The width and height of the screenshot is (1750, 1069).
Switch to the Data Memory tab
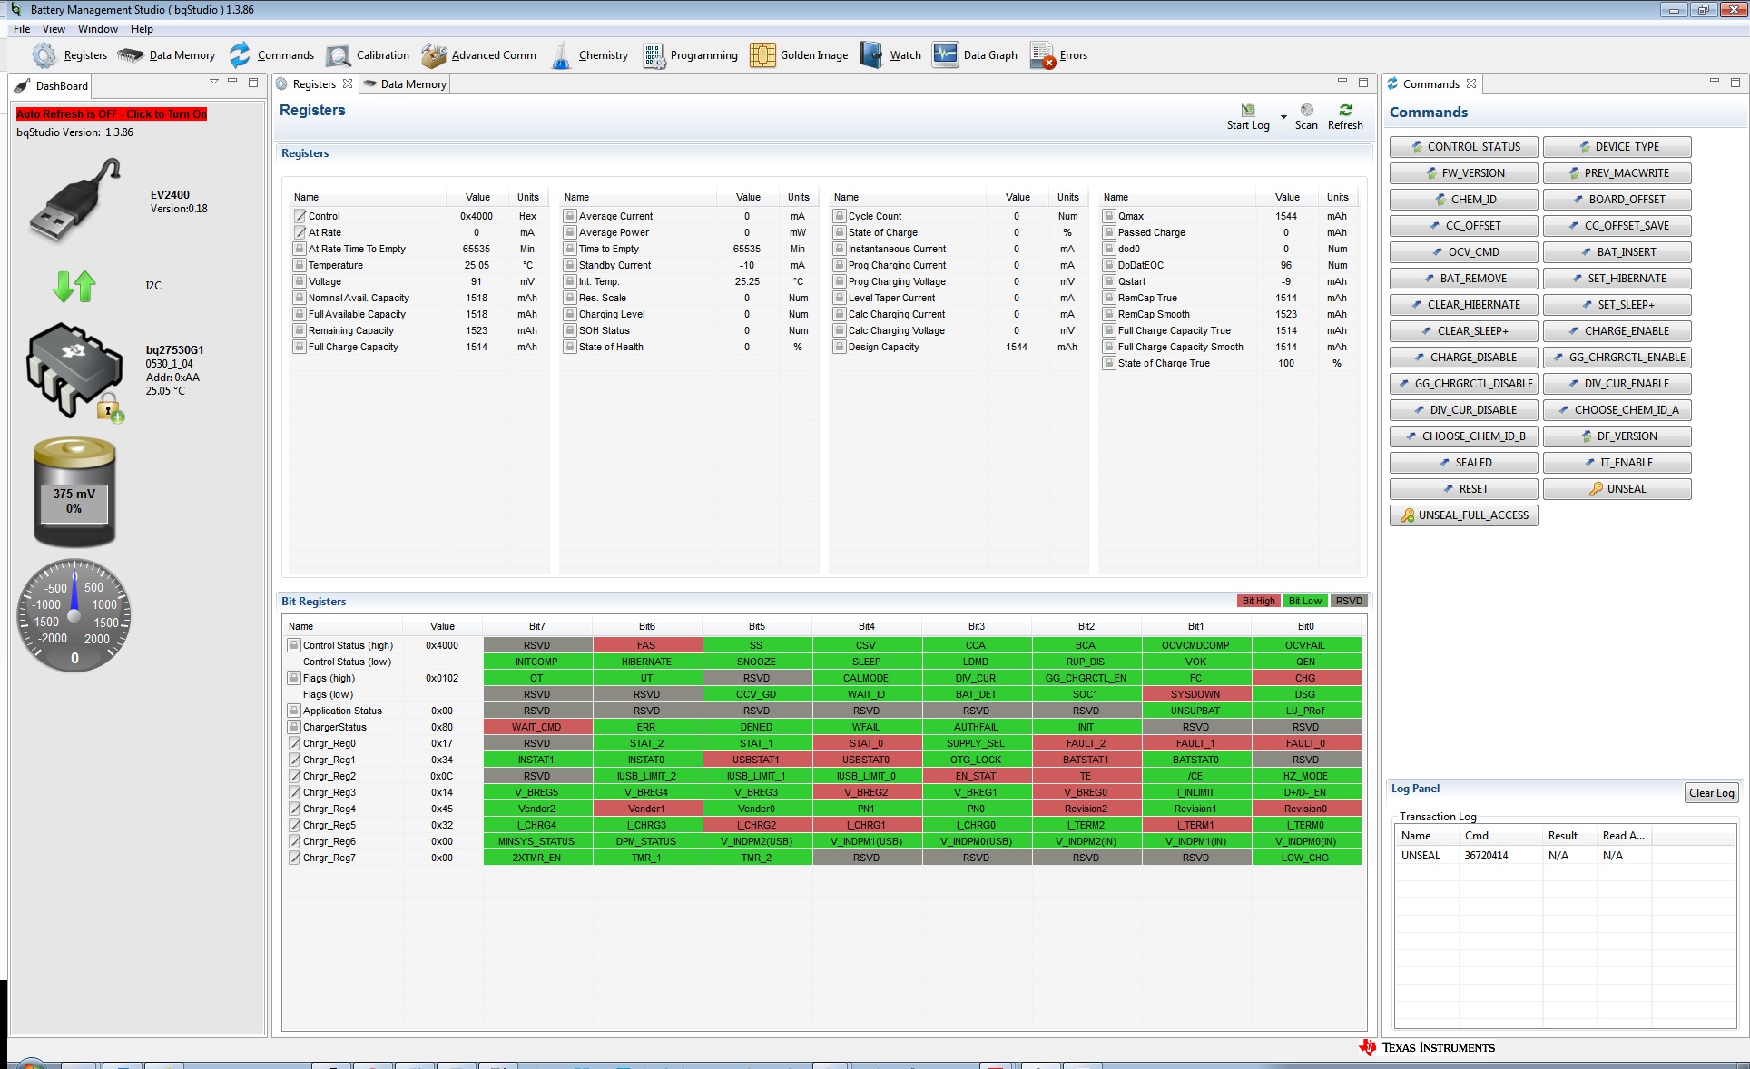(x=405, y=84)
